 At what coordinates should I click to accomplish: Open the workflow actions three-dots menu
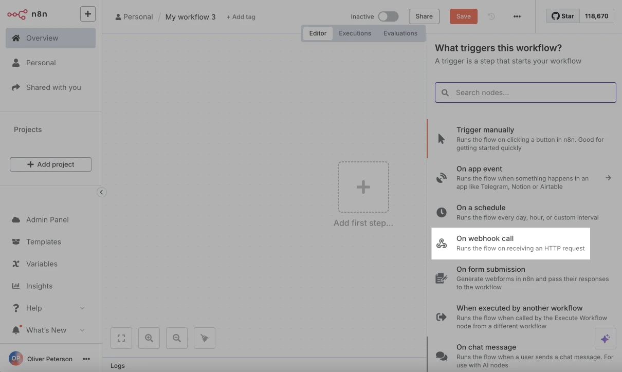[x=517, y=16]
